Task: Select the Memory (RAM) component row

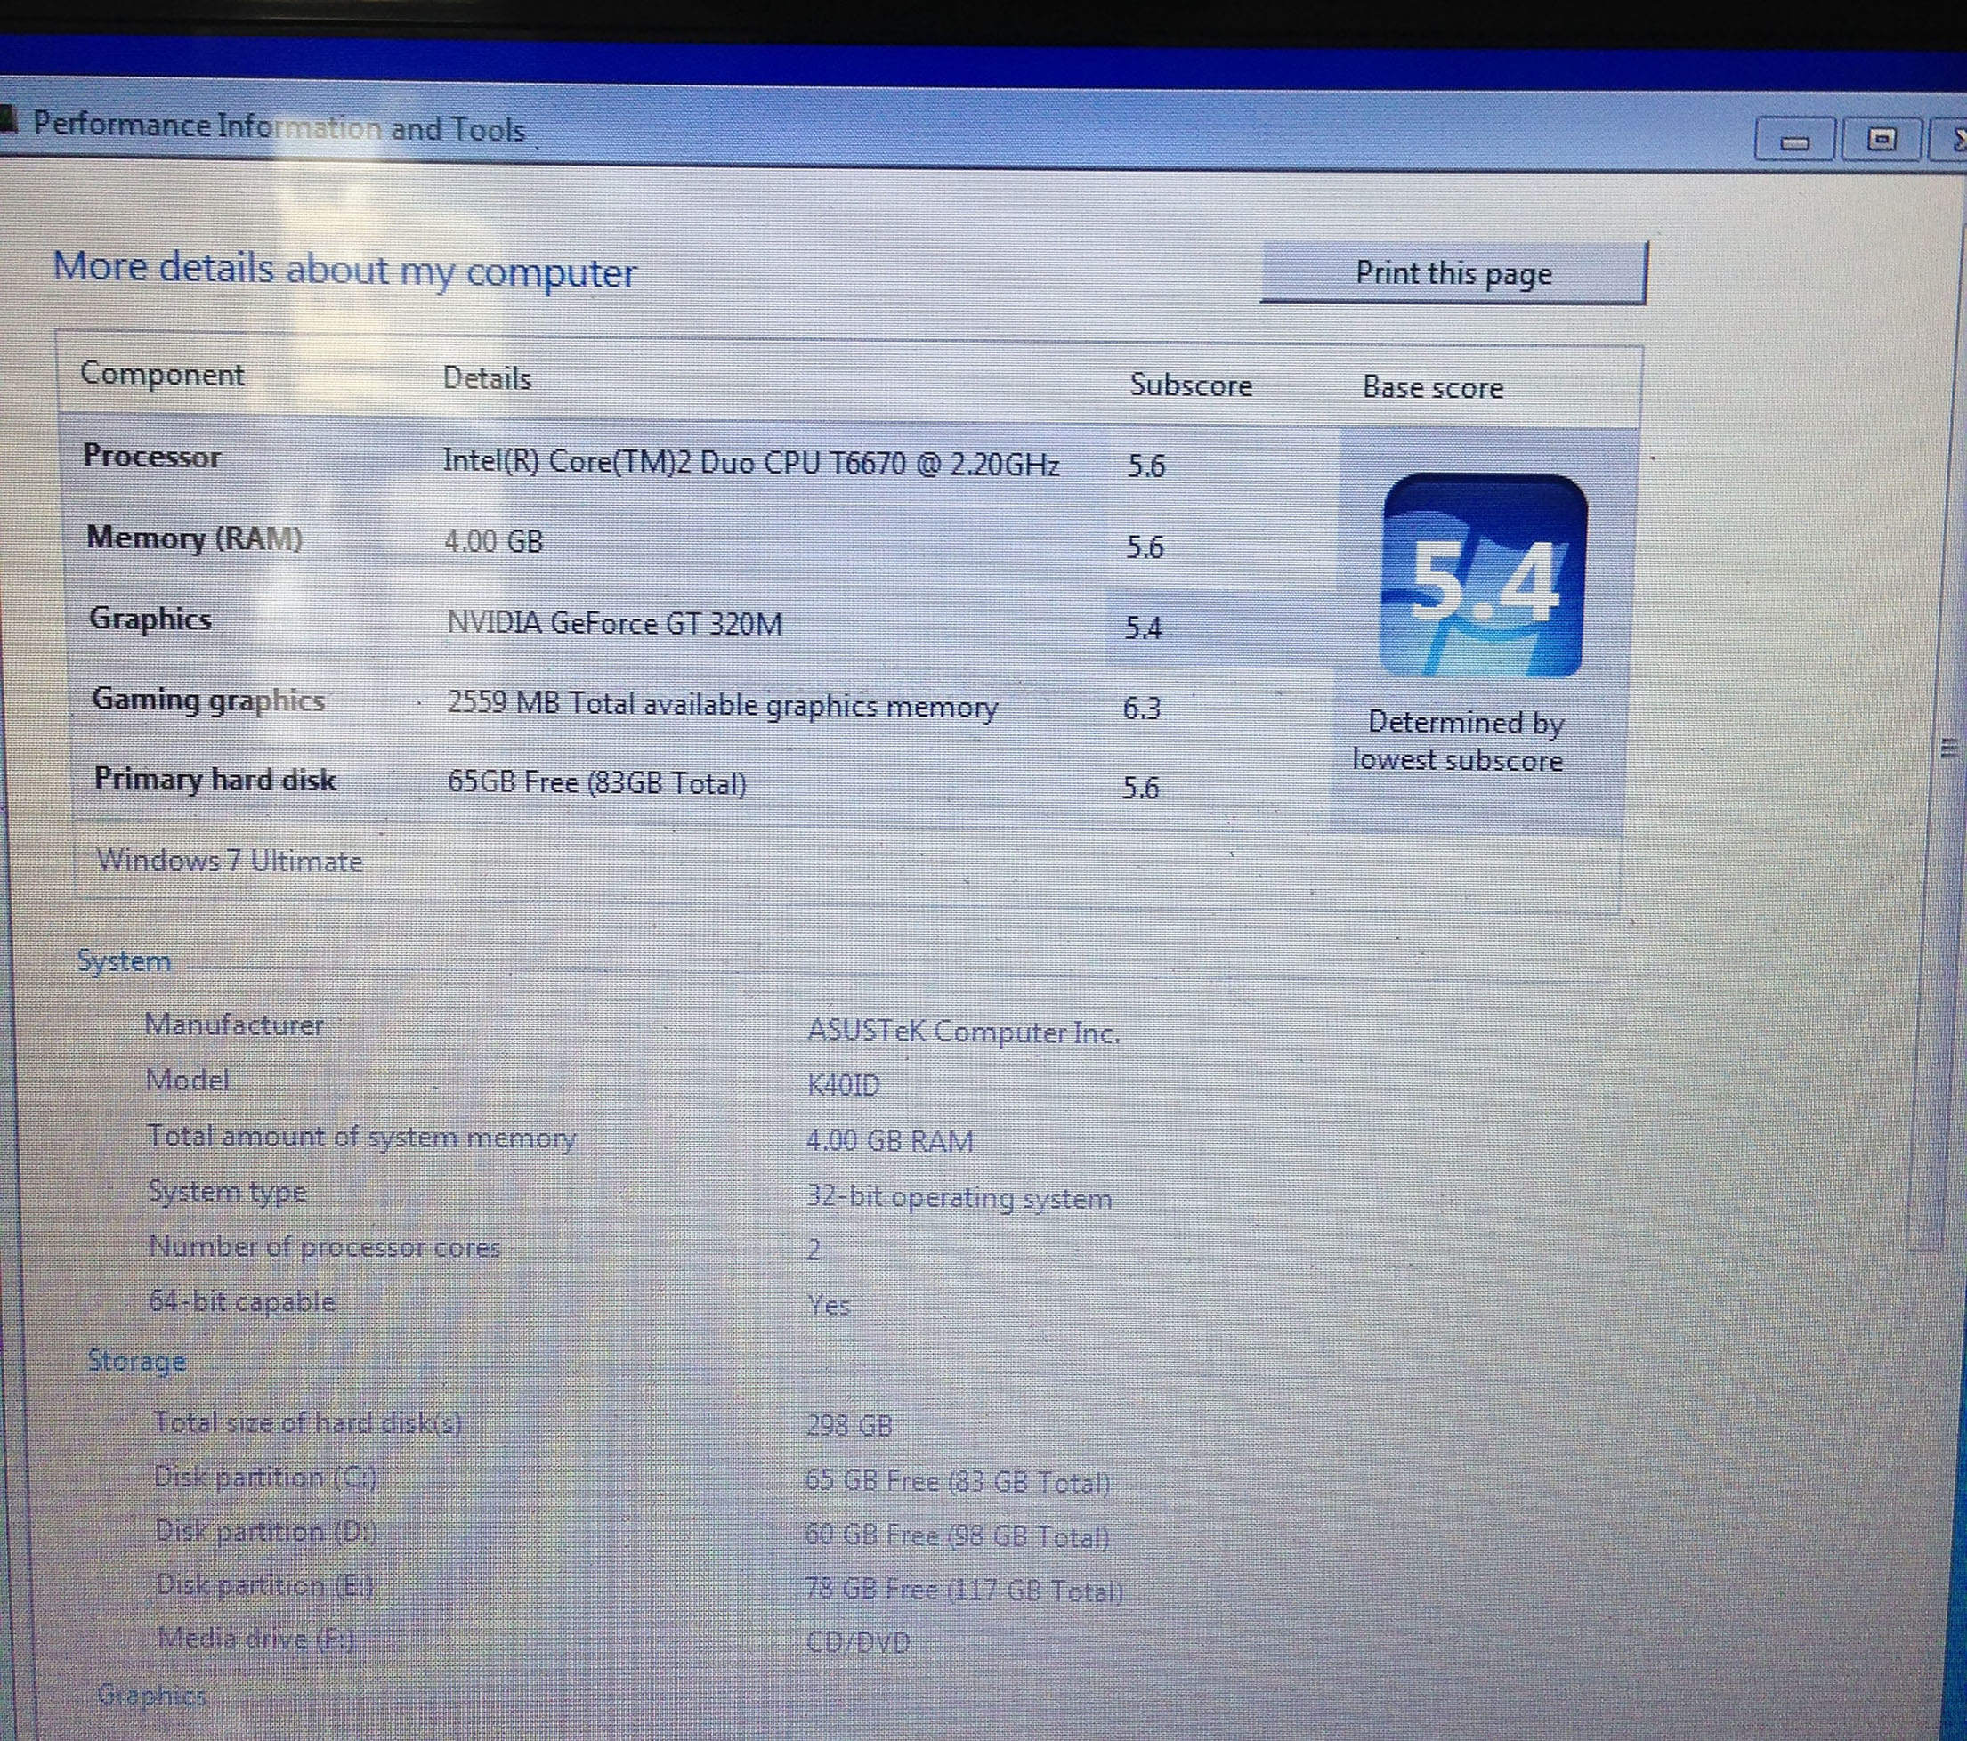Action: click(194, 537)
